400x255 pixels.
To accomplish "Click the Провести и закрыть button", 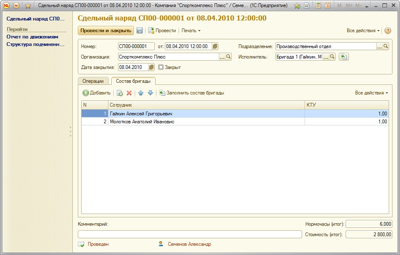I will [x=105, y=31].
